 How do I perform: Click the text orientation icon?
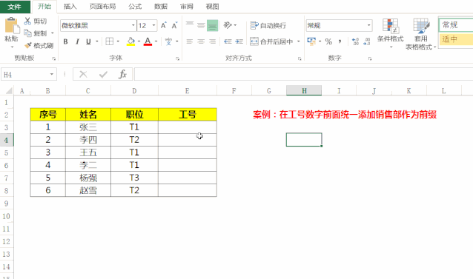click(x=228, y=25)
